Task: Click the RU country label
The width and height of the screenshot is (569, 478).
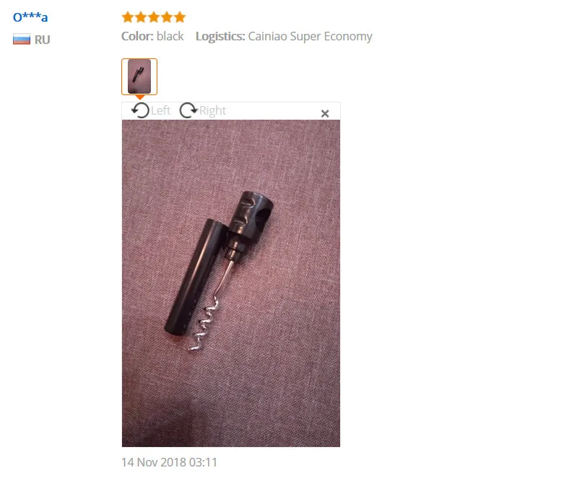Action: (x=43, y=40)
